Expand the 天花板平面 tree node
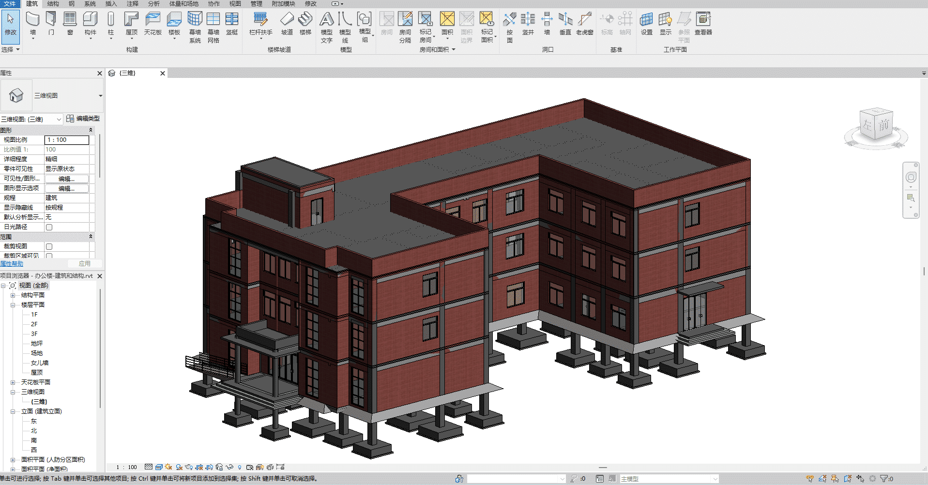This screenshot has height=485, width=928. [x=13, y=382]
